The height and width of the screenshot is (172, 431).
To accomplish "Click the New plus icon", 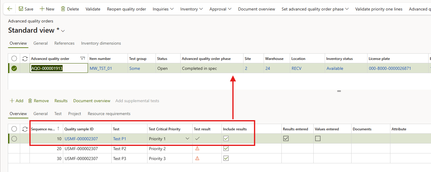I will [42, 9].
